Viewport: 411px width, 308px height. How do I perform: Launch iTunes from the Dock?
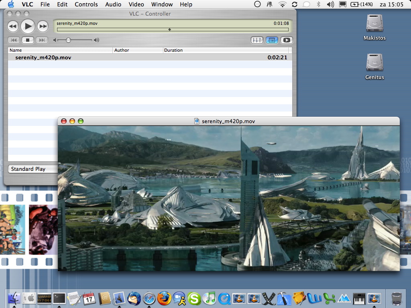pyautogui.click(x=209, y=298)
